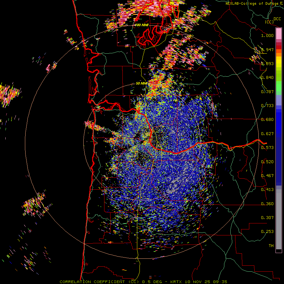Select the 0.733 legend value
The image size is (284, 284).
pos(267,106)
